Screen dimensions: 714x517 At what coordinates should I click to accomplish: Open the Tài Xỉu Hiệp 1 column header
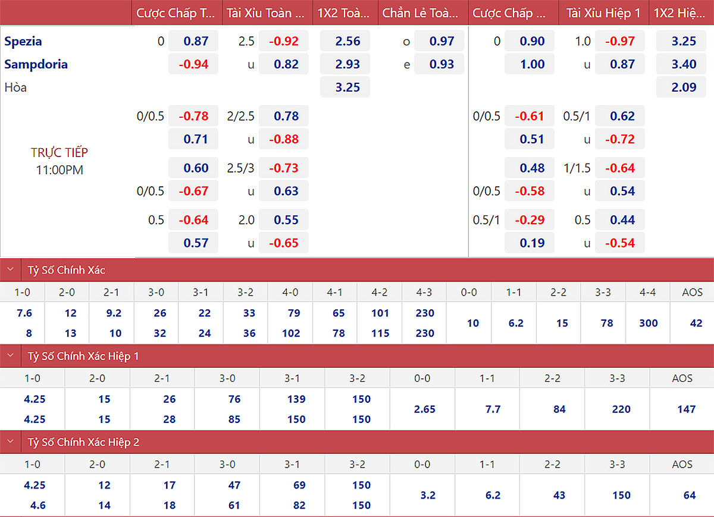(x=603, y=12)
